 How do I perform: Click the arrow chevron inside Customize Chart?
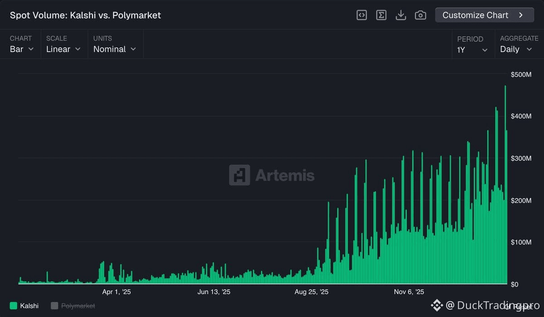tap(521, 15)
